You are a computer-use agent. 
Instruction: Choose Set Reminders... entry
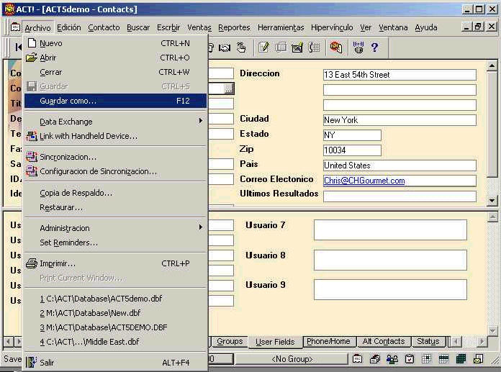tap(116, 242)
